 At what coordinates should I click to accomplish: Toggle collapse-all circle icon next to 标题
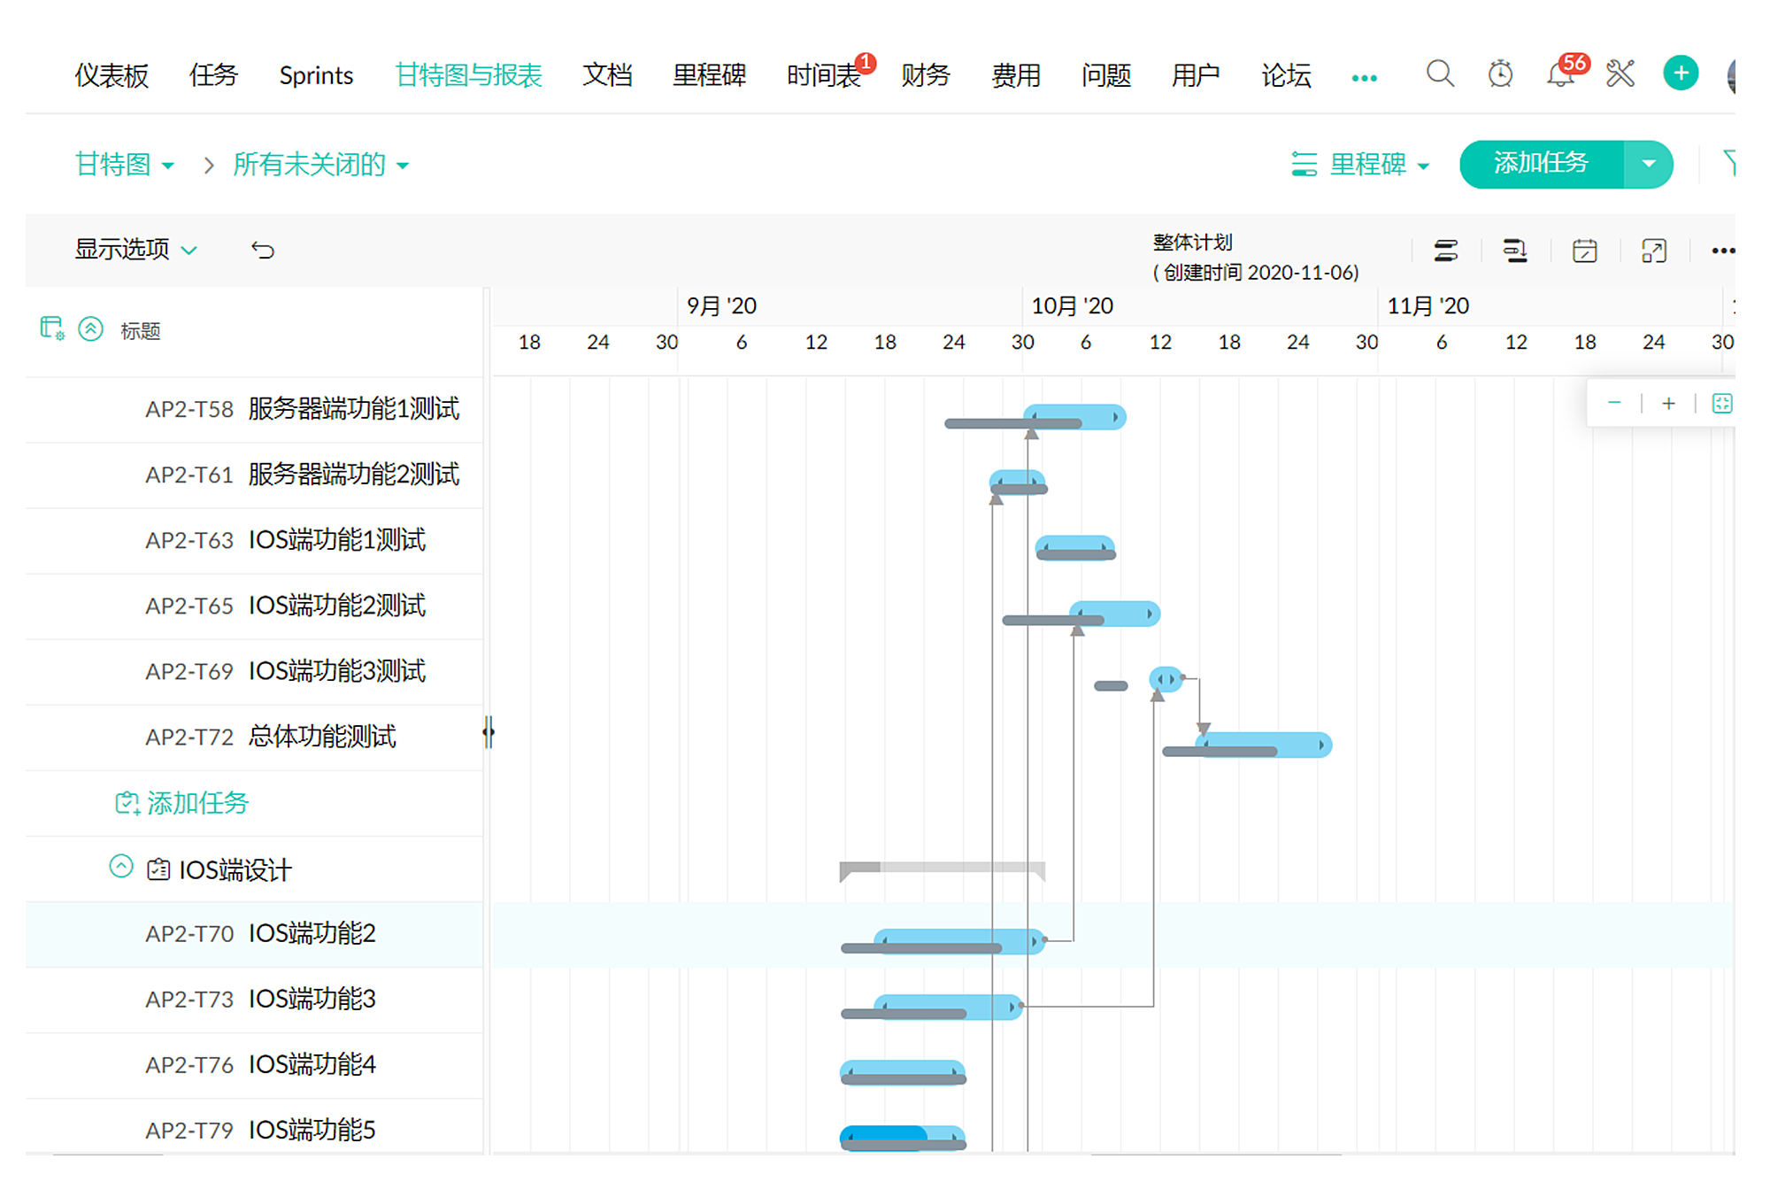[x=91, y=329]
